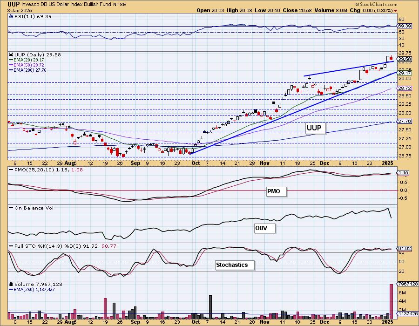Click the 29.75 price axis label
The width and height of the screenshot is (419, 326).
pyautogui.click(x=405, y=53)
